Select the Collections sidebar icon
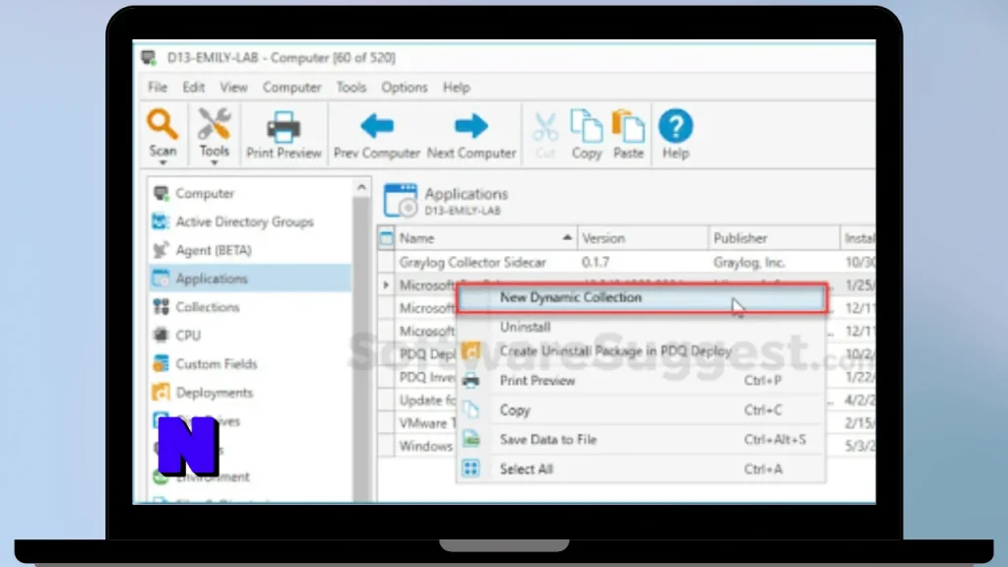 click(160, 307)
